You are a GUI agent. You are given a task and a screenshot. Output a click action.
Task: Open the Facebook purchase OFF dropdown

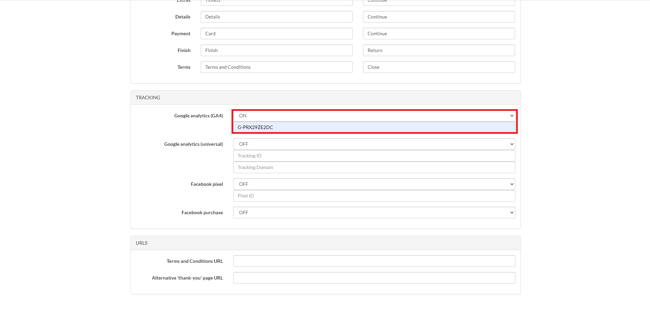374,213
